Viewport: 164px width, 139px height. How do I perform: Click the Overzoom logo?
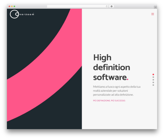[22, 14]
